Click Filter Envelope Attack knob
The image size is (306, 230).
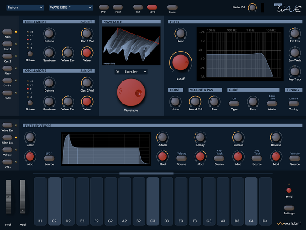[x=162, y=137]
